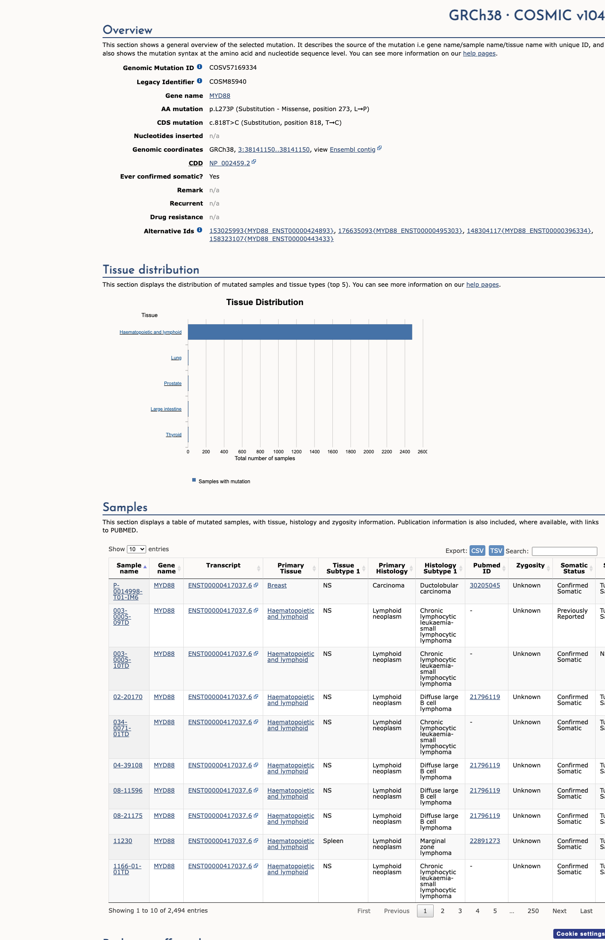Viewport: 605px width, 940px height.
Task: Click the transcript external-link icon in the P-0014998-T01-IM6 row
Action: pyautogui.click(x=256, y=585)
